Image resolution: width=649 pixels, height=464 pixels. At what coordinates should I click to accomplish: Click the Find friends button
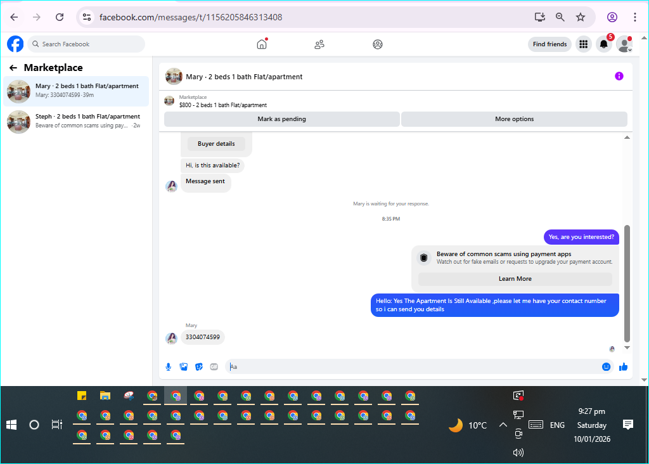point(549,44)
